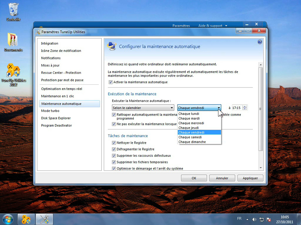Select Icône Zone de notification category

pos(69,51)
